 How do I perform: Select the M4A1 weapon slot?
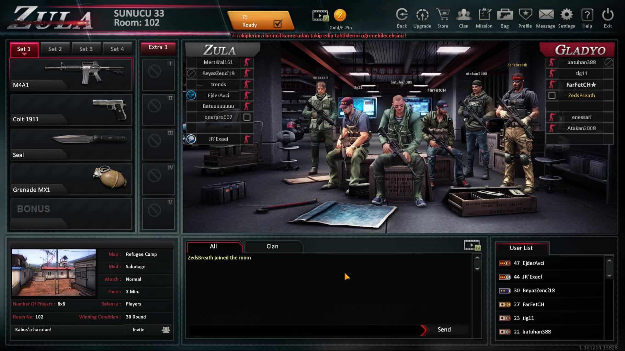[x=71, y=75]
